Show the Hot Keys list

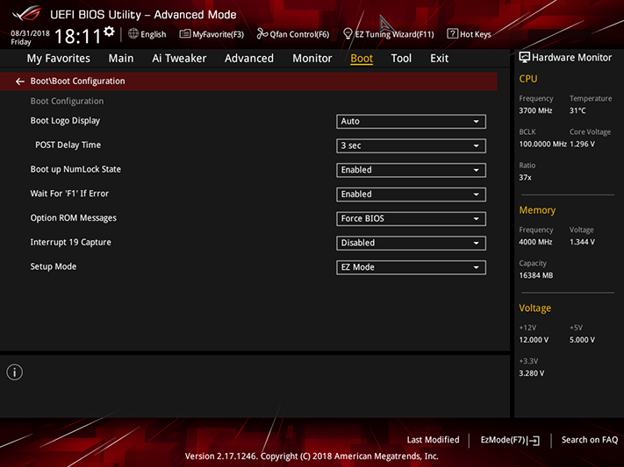tap(470, 34)
